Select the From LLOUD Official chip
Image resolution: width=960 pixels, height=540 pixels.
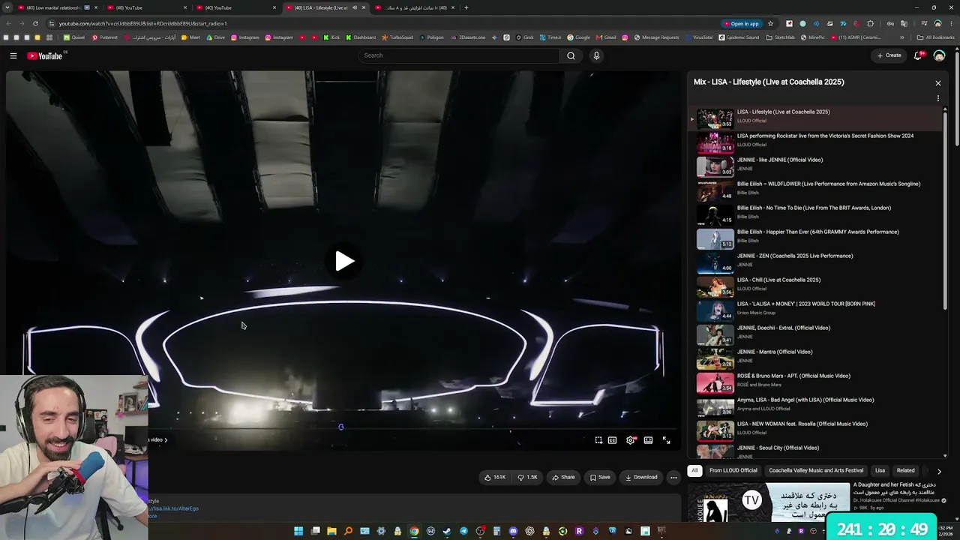coord(733,470)
